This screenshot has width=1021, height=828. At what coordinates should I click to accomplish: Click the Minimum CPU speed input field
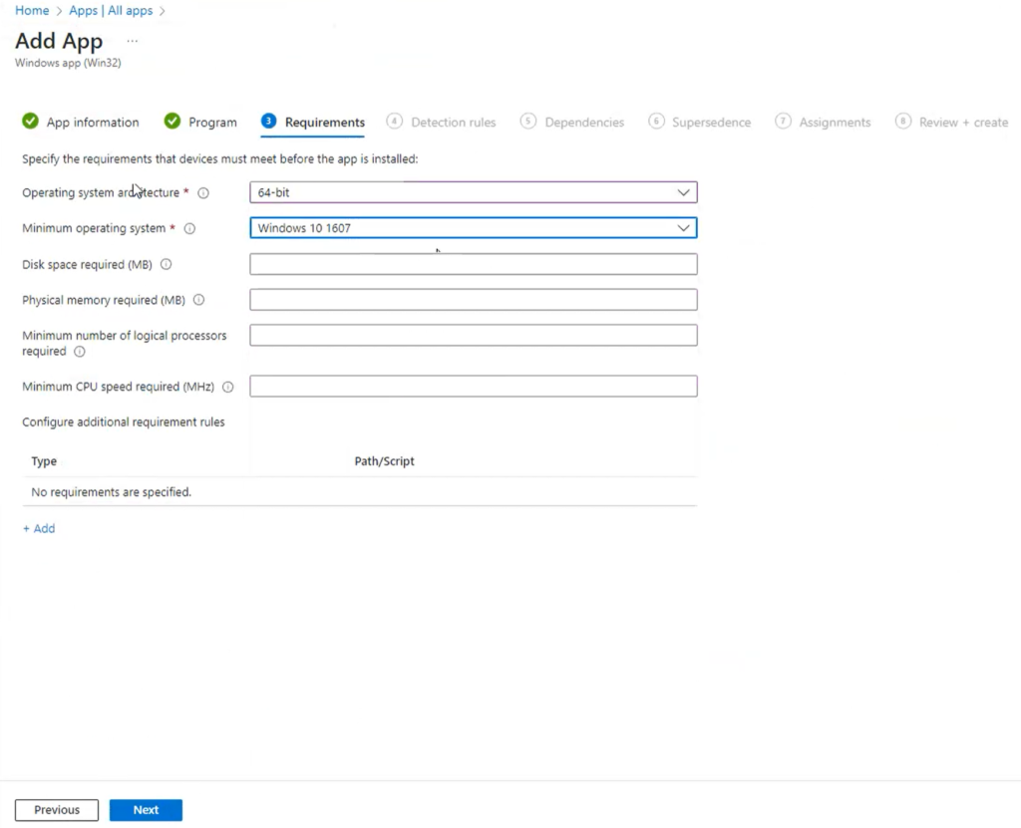(473, 386)
